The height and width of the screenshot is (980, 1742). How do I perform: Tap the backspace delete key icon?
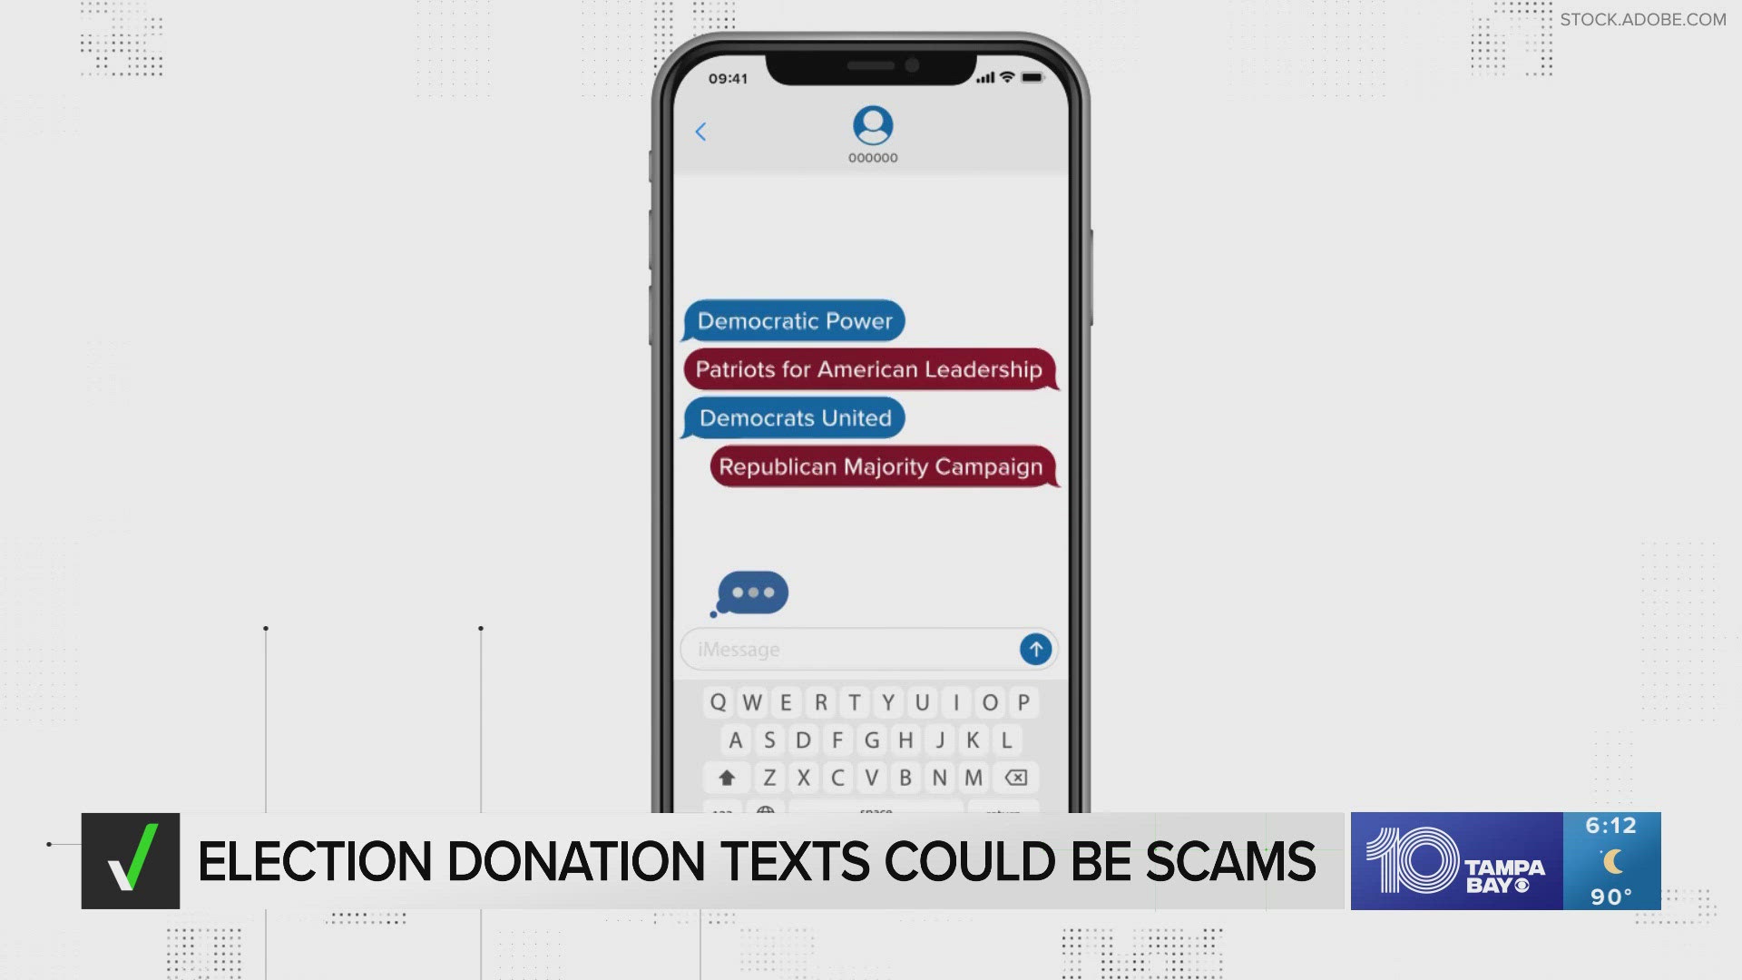tap(1017, 777)
